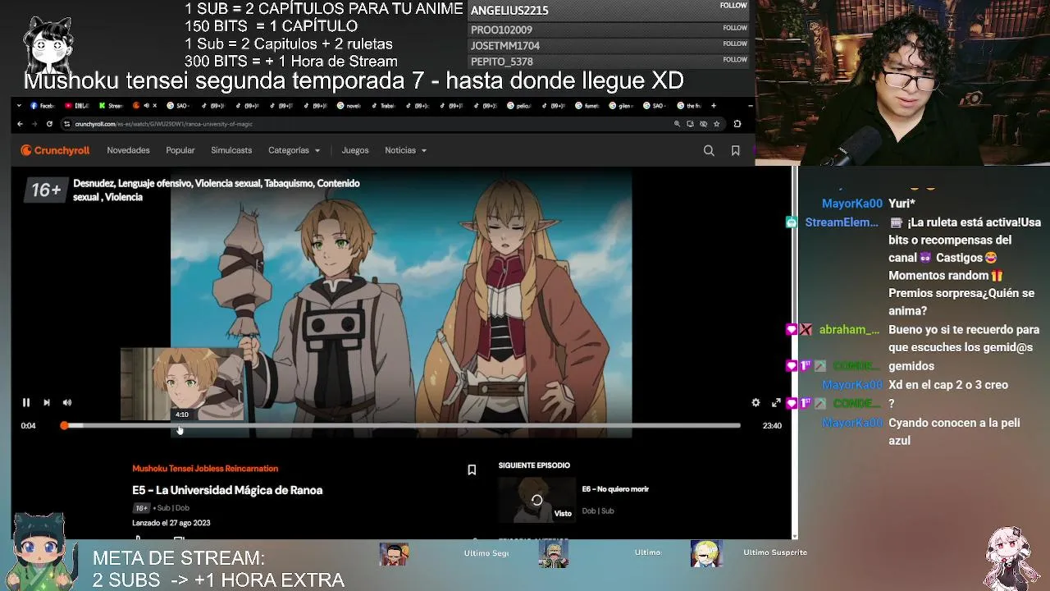1050x591 pixels.
Task: Open the Crunchyroll search icon
Action: pos(709,150)
